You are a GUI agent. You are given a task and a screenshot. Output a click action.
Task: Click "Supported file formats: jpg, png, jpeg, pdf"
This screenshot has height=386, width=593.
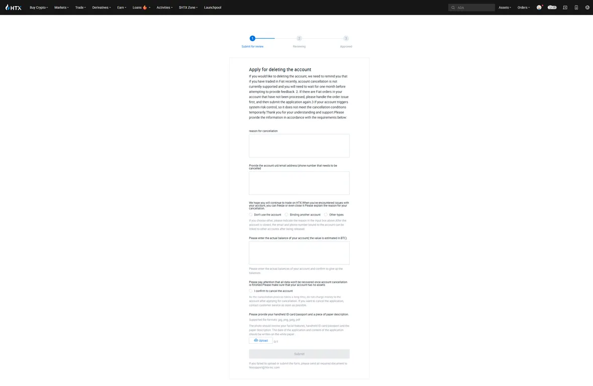[x=274, y=320]
